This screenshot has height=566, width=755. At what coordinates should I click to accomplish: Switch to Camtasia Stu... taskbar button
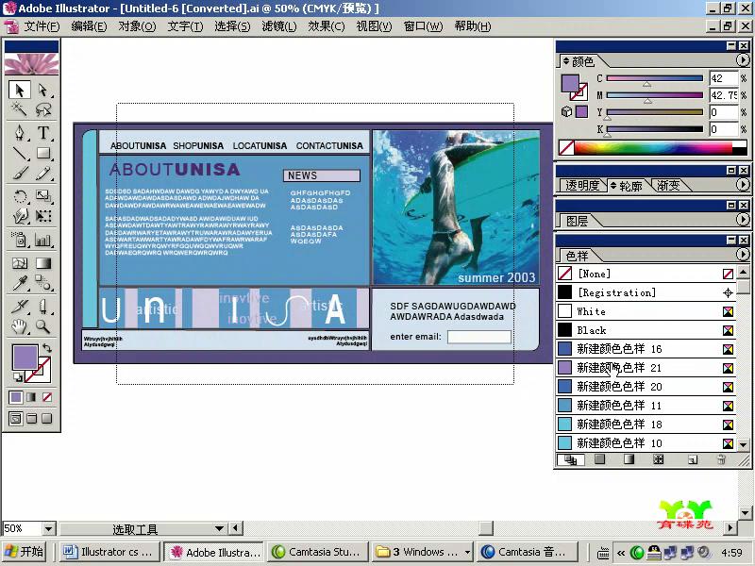coord(317,552)
